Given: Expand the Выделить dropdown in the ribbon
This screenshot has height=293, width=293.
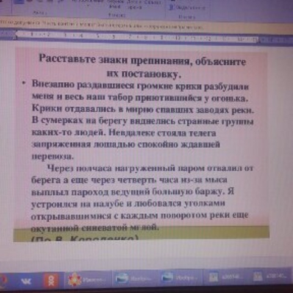Looking at the screenshot, I should 187,8.
